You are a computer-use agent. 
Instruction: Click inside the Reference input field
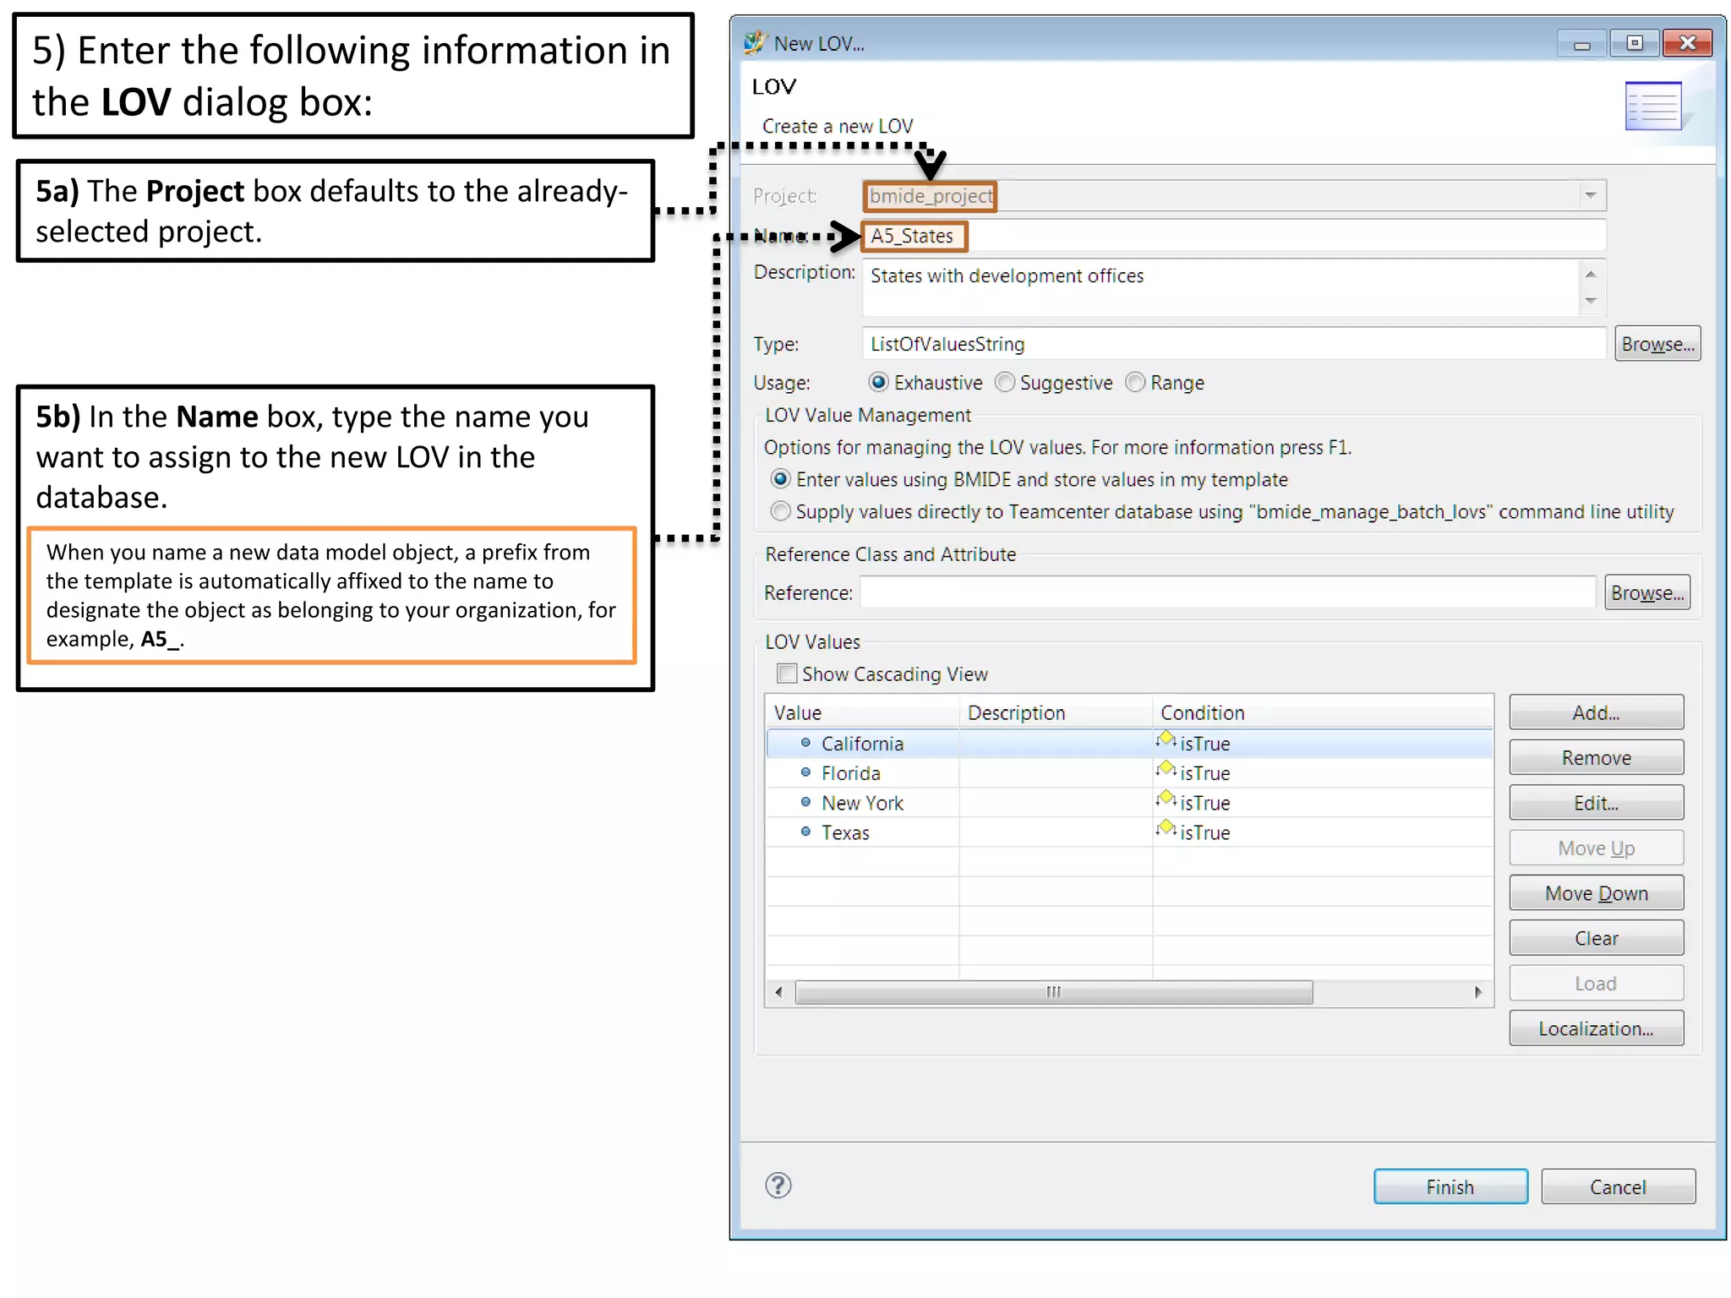[1226, 592]
